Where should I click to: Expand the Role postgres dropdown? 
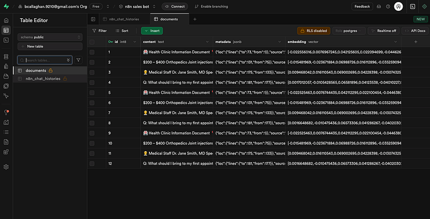pyautogui.click(x=348, y=31)
